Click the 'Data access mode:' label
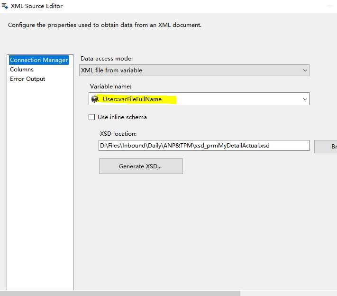Image resolution: width=337 pixels, height=296 pixels. [x=107, y=59]
